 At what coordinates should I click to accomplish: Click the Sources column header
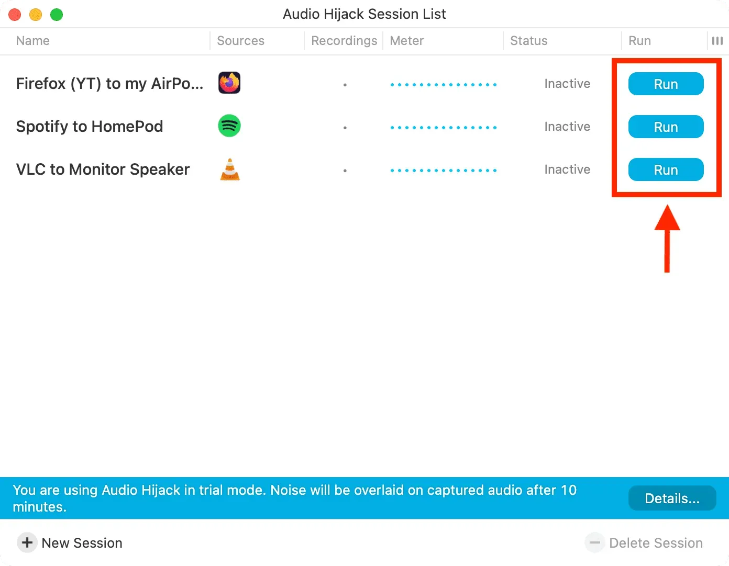[x=240, y=41]
